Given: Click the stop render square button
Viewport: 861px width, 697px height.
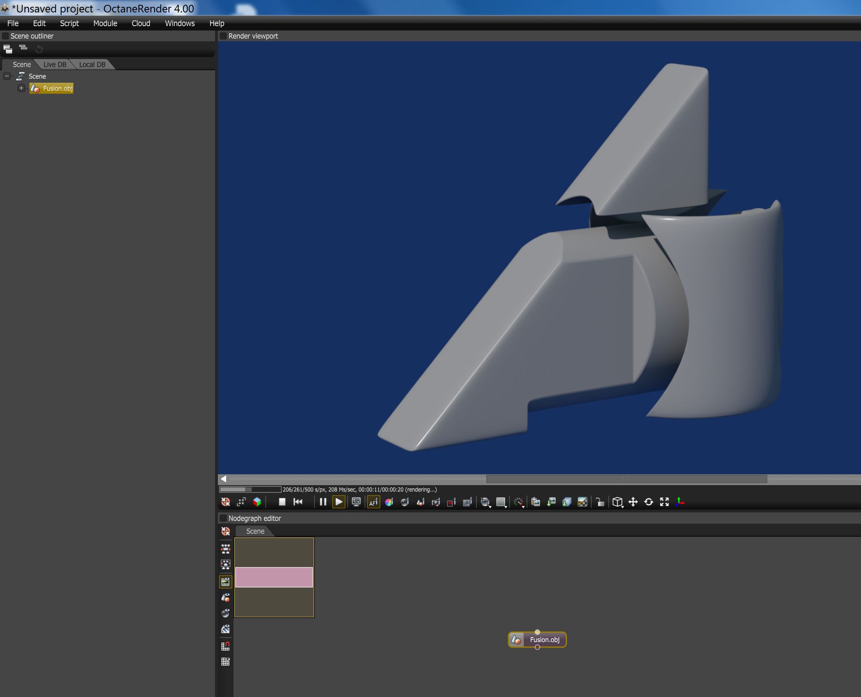Looking at the screenshot, I should (x=282, y=502).
